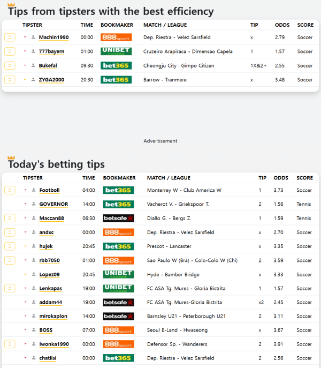Click the red down arrow beside Footboll

25,190
